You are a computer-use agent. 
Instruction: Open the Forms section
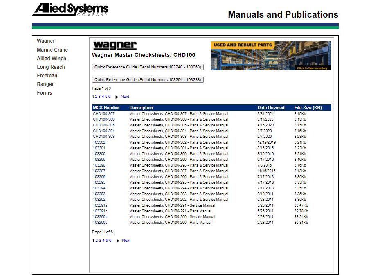[x=44, y=93]
